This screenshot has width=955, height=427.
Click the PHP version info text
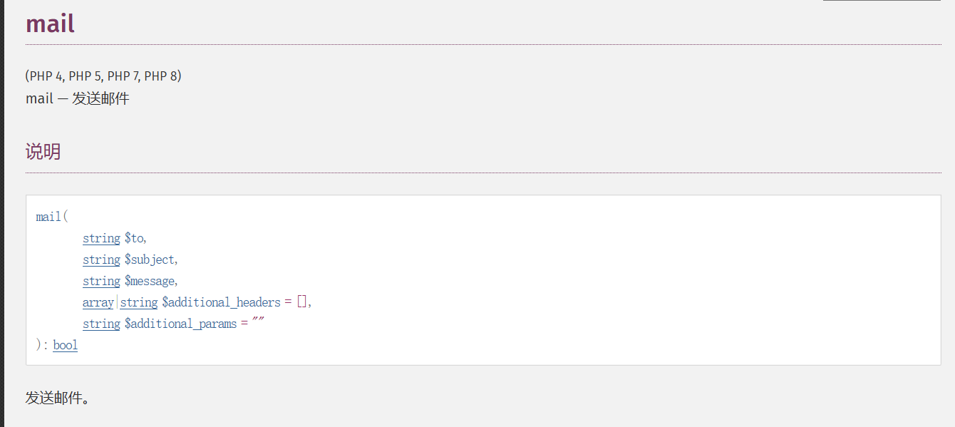click(x=103, y=76)
